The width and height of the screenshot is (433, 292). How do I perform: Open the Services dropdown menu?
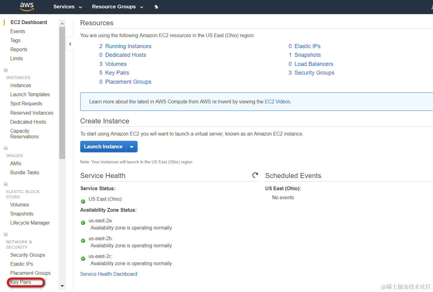pos(67,7)
